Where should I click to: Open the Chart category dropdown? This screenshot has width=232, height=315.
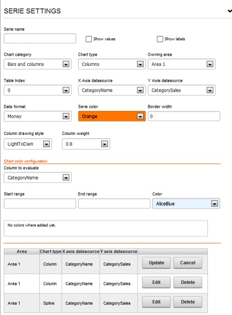click(x=38, y=64)
